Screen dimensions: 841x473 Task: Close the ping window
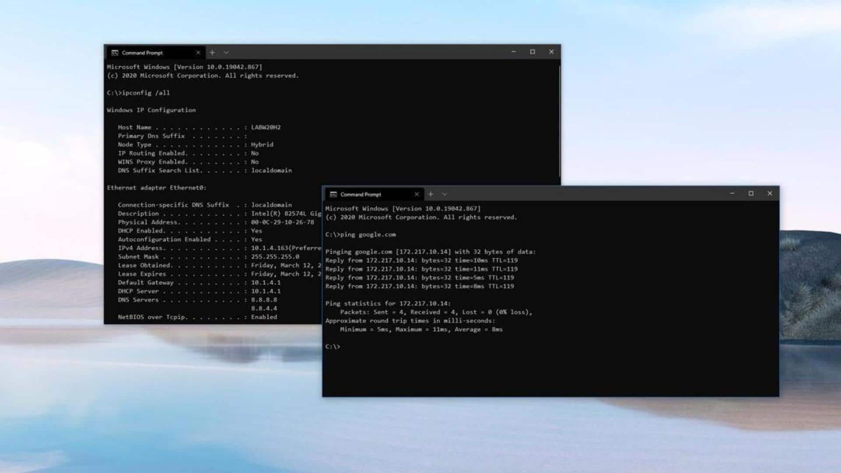click(x=770, y=193)
